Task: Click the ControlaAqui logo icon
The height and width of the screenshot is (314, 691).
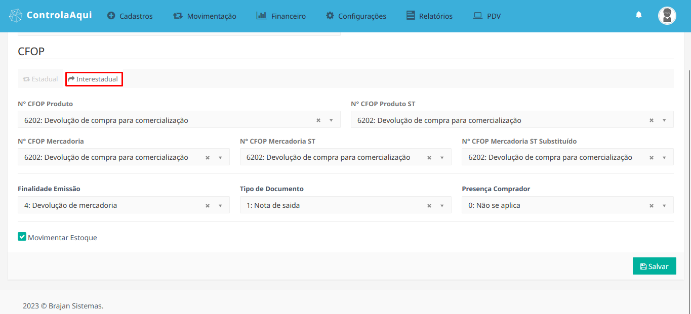Action: coord(16,16)
